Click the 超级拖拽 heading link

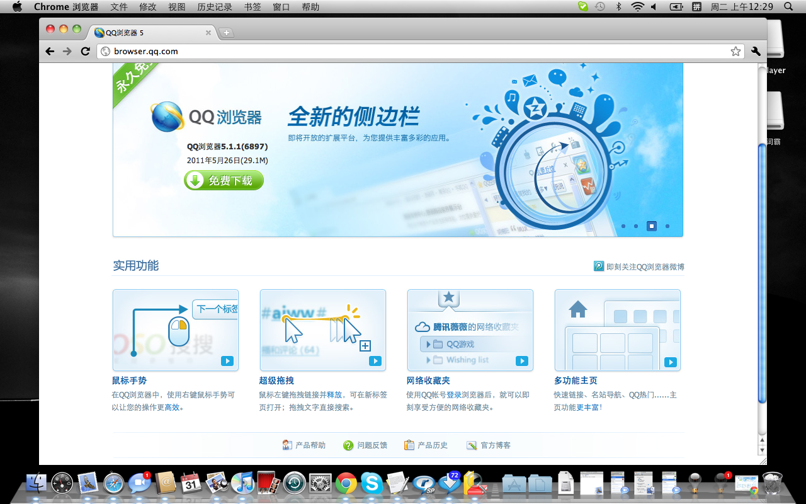pyautogui.click(x=276, y=381)
